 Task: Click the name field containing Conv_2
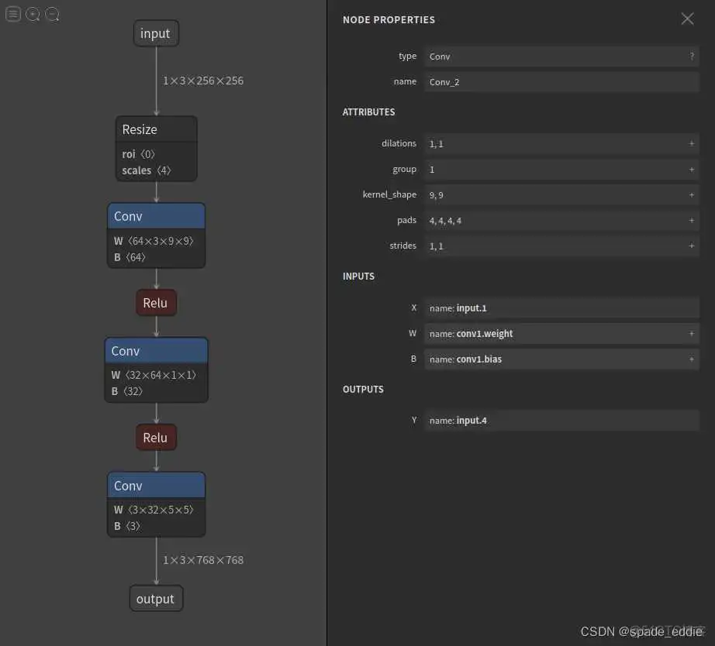point(561,81)
